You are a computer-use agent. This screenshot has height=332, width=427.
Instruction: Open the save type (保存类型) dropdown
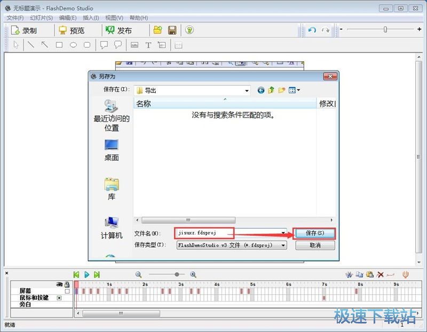232,245
